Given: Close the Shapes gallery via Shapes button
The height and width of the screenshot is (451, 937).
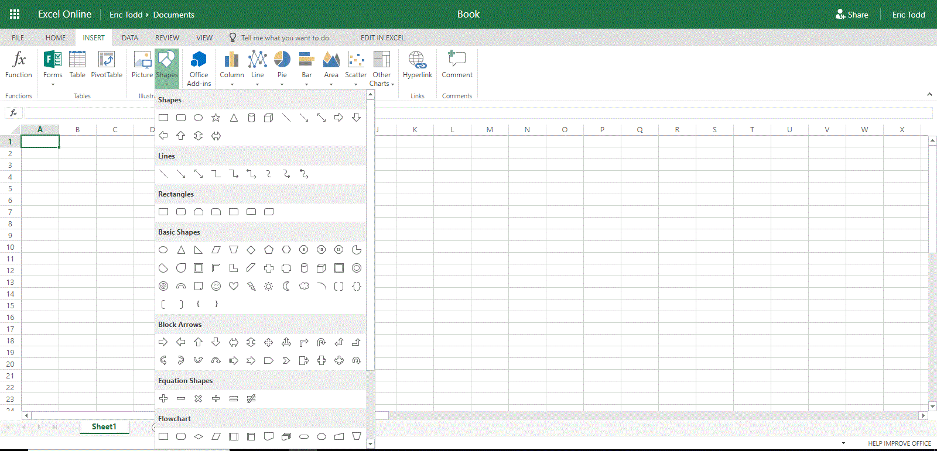Looking at the screenshot, I should 167,69.
